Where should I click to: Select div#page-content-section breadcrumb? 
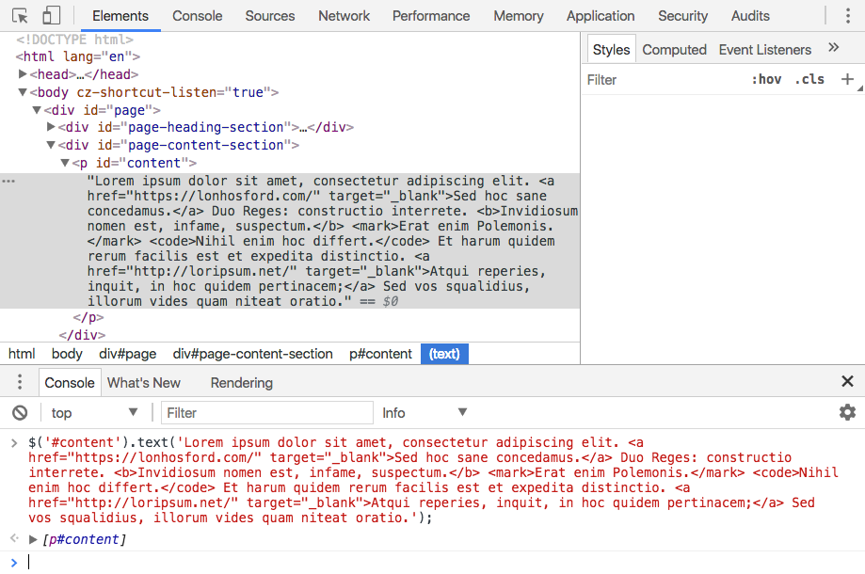252,354
